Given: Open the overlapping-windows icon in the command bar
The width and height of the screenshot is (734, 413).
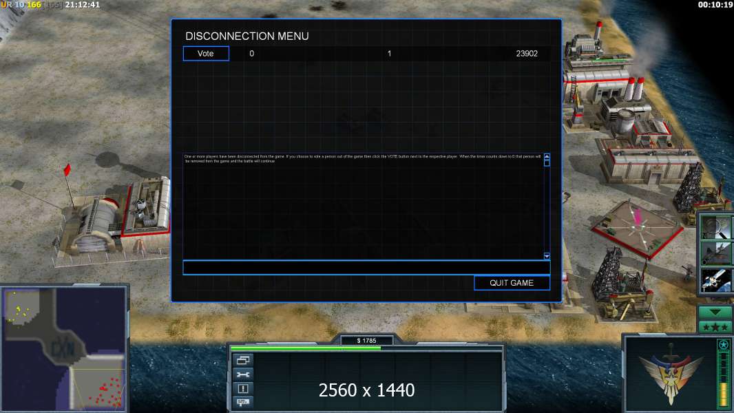Looking at the screenshot, I should click(243, 360).
